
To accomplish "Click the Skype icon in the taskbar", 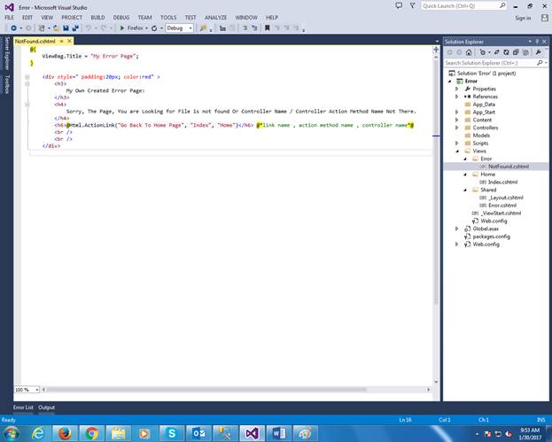I will pos(172,432).
